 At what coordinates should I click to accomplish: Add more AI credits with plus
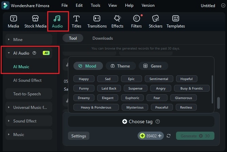coord(160,136)
